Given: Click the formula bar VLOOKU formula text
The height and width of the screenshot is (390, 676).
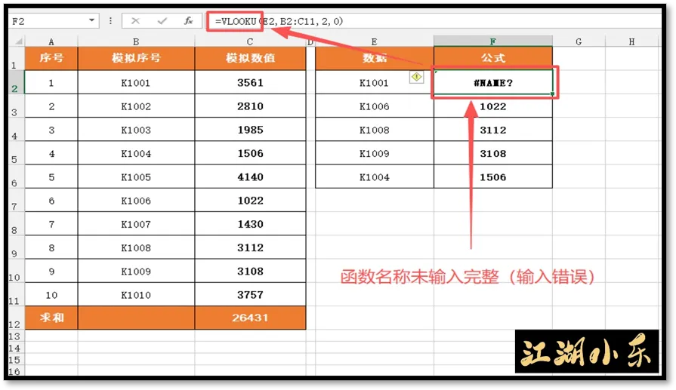Looking at the screenshot, I should pyautogui.click(x=279, y=21).
